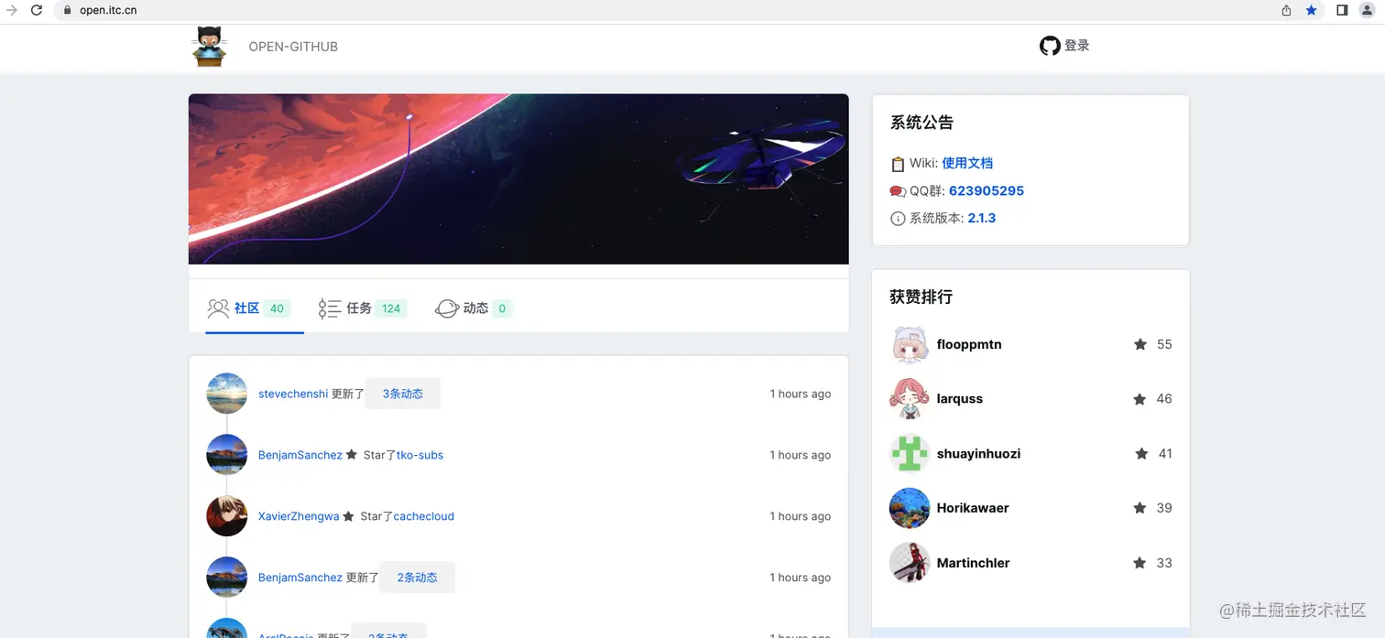Click the task list icon on 任务 tab
1385x638 pixels.
(x=330, y=308)
